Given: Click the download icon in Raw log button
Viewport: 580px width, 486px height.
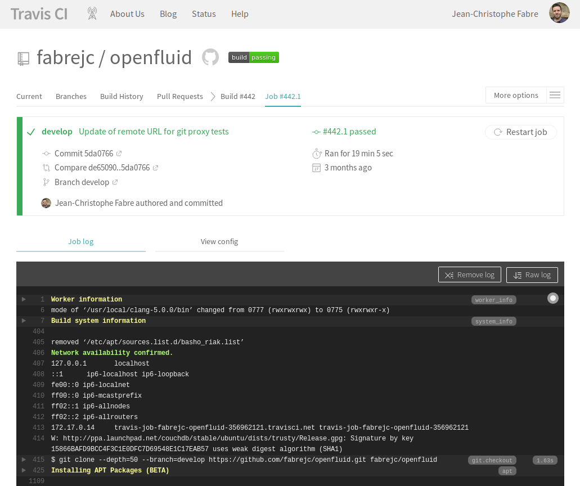Looking at the screenshot, I should pos(517,275).
